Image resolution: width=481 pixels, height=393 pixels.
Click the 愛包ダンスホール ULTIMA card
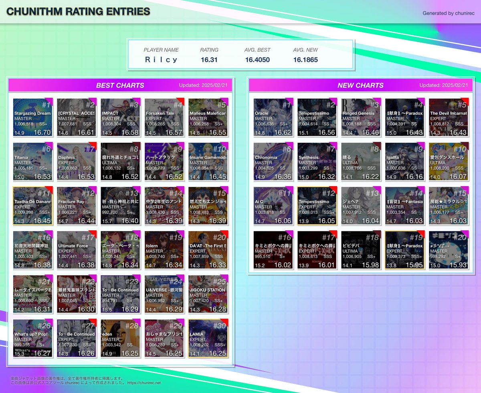pos(449,162)
